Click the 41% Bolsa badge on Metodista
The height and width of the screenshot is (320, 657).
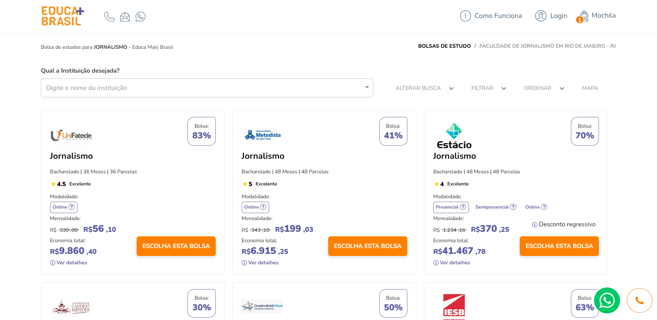tap(393, 131)
